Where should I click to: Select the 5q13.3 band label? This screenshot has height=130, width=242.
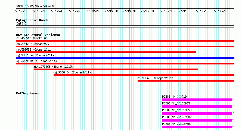point(21,23)
